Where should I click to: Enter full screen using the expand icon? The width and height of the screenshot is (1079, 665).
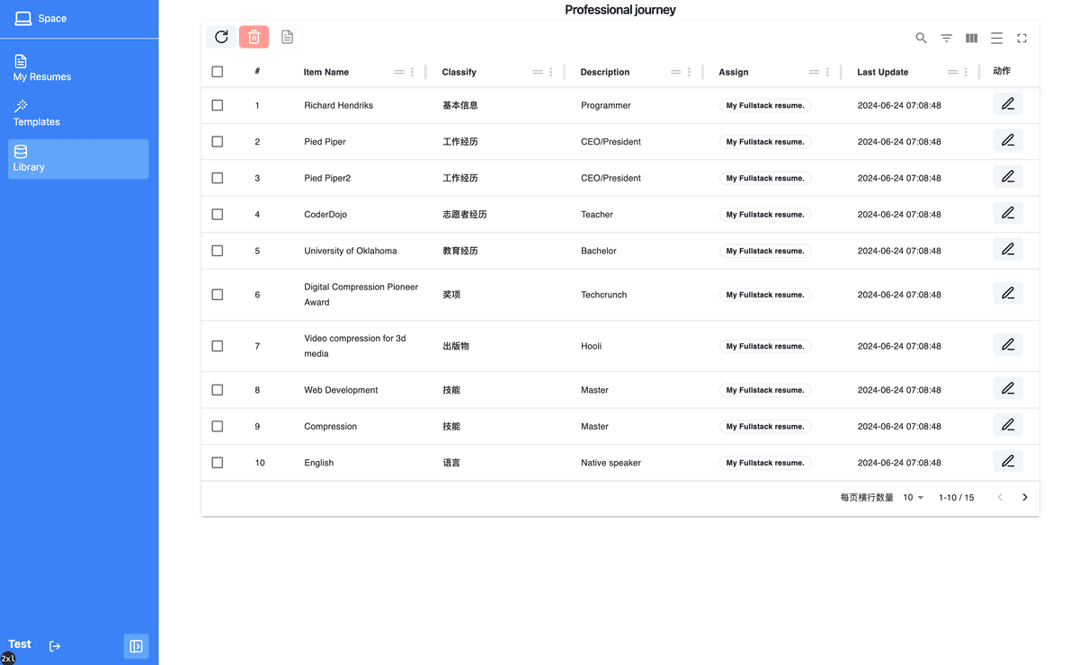tap(1021, 38)
